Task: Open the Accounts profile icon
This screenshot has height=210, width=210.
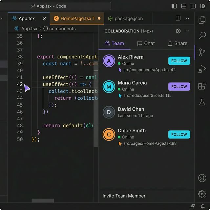Action: coord(202,178)
